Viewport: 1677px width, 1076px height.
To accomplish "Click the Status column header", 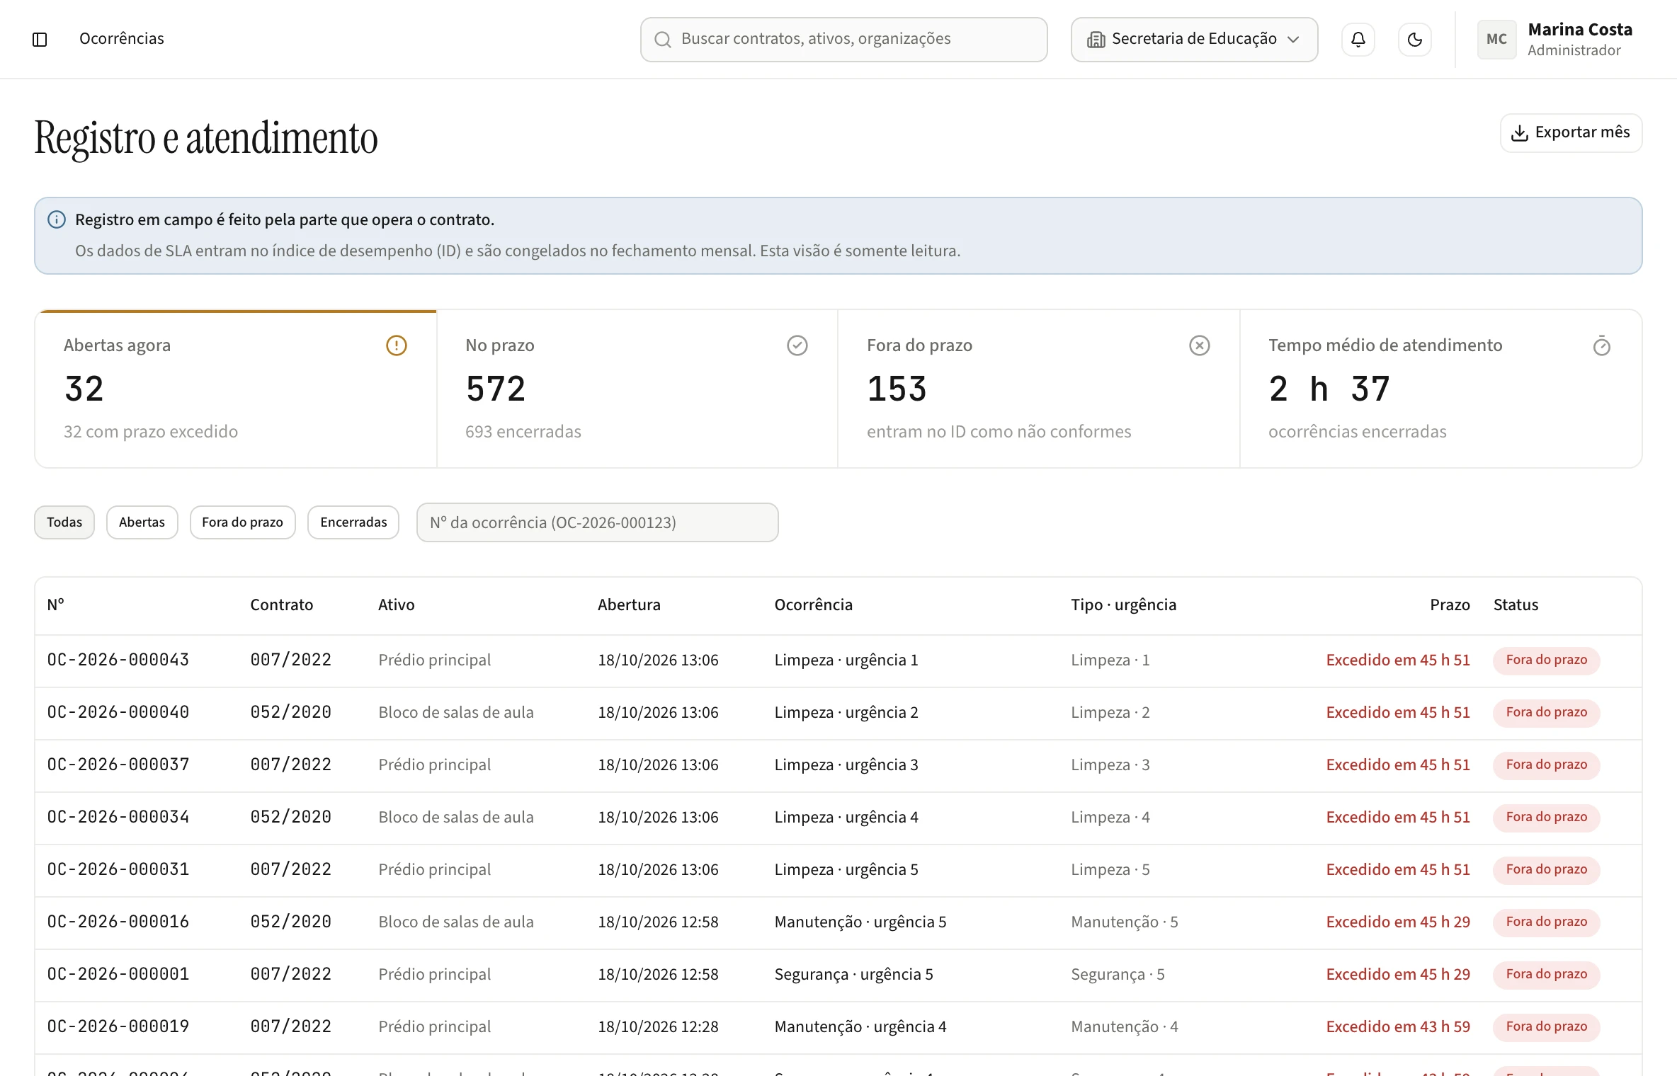I will pyautogui.click(x=1516, y=605).
